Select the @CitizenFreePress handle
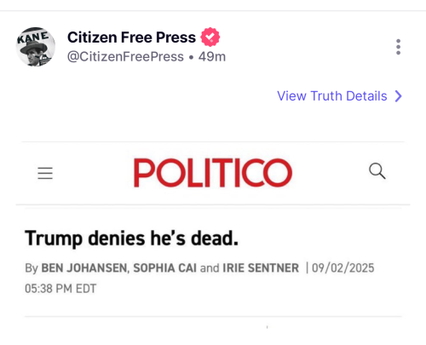 pyautogui.click(x=125, y=57)
